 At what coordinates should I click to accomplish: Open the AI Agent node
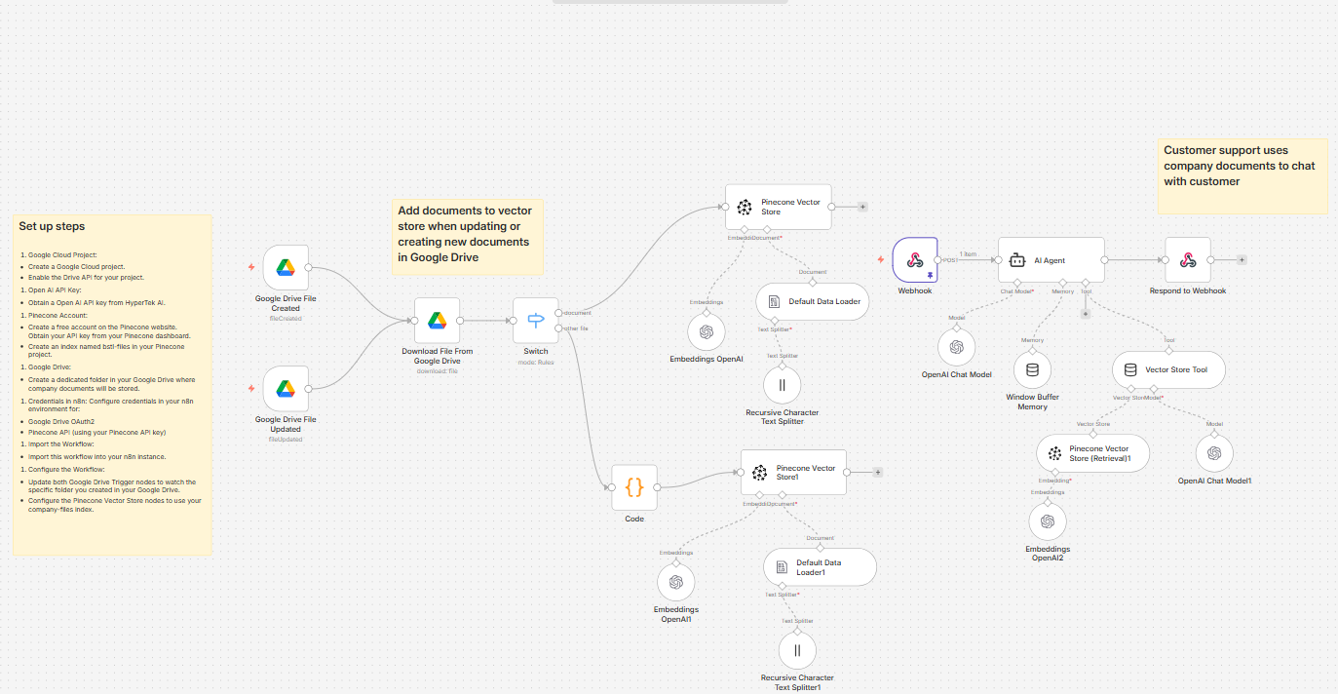coord(1051,259)
